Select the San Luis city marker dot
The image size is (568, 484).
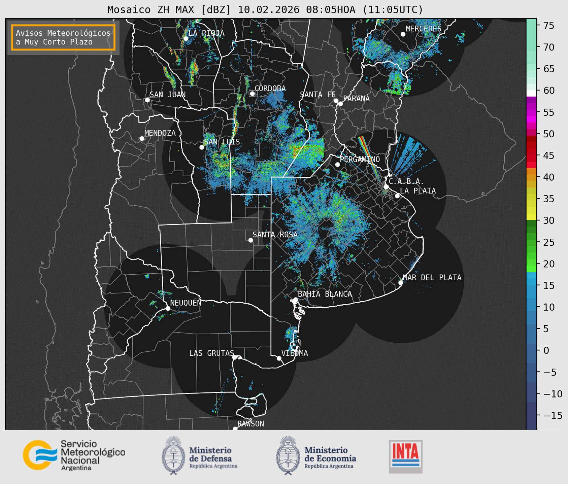pos(202,147)
